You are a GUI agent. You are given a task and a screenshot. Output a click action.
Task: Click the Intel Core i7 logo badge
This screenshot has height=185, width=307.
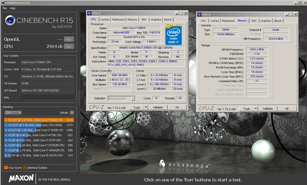(x=174, y=35)
